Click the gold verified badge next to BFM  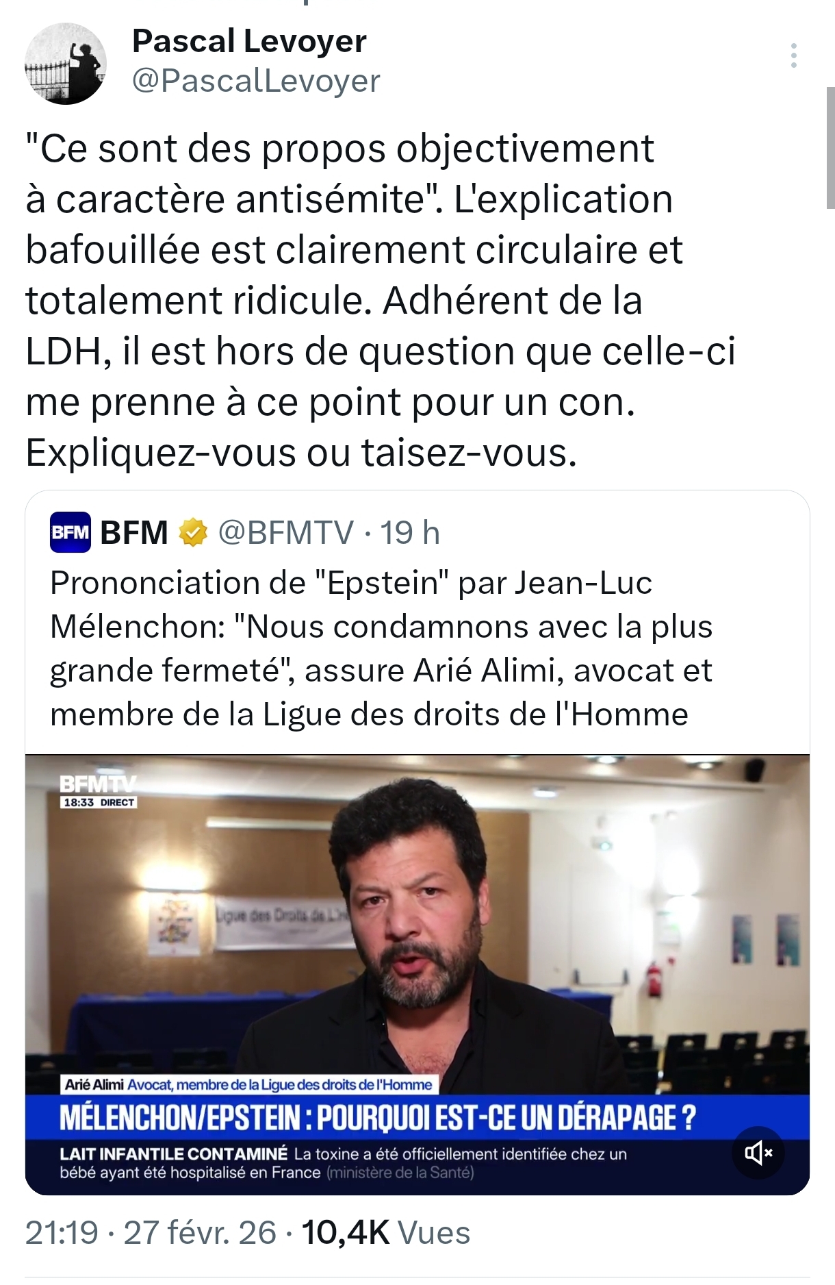pyautogui.click(x=193, y=533)
